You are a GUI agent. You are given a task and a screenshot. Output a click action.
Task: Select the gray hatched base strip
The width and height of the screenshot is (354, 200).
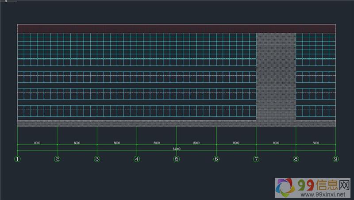click(133, 123)
